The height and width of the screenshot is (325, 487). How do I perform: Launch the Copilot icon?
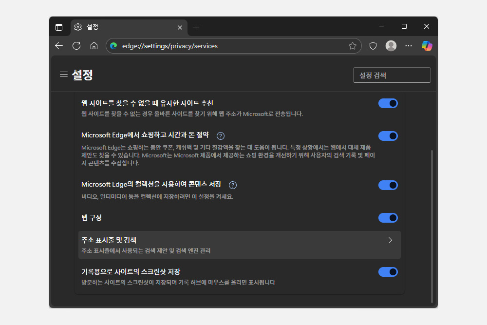427,46
